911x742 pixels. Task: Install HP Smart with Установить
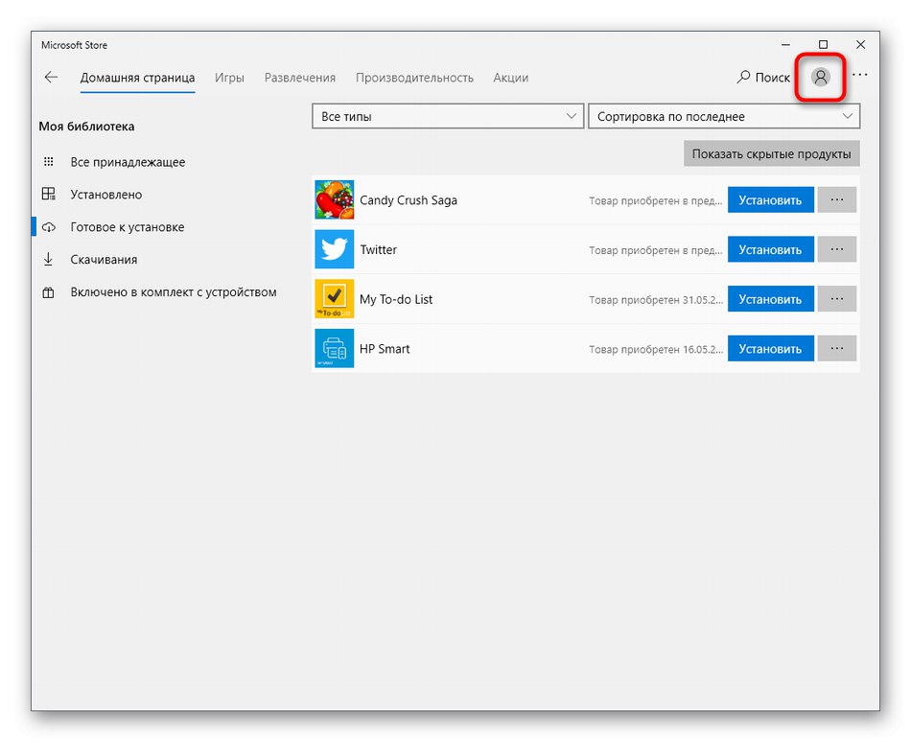(x=770, y=348)
